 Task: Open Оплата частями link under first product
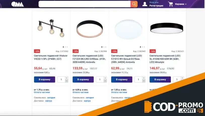point(42,92)
